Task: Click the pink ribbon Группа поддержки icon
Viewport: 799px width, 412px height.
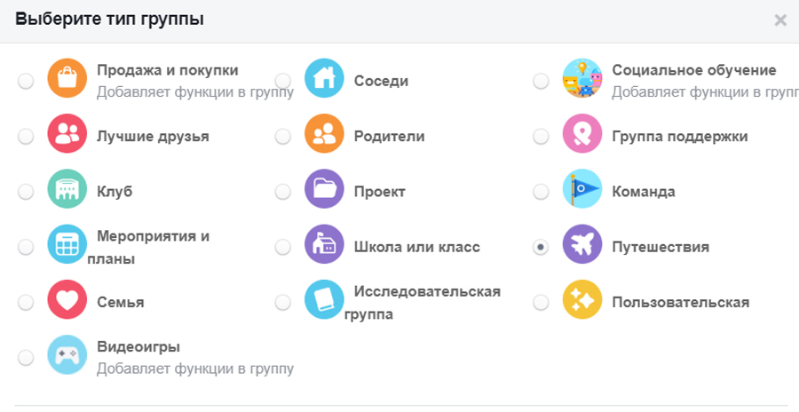Action: click(581, 135)
